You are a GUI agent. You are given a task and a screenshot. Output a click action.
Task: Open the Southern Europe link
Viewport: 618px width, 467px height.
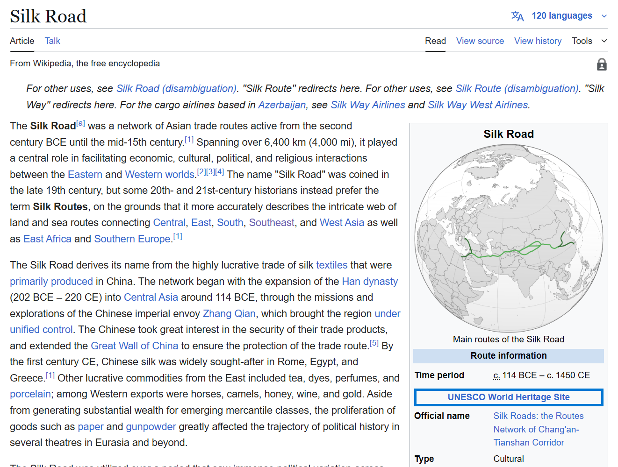click(x=132, y=239)
